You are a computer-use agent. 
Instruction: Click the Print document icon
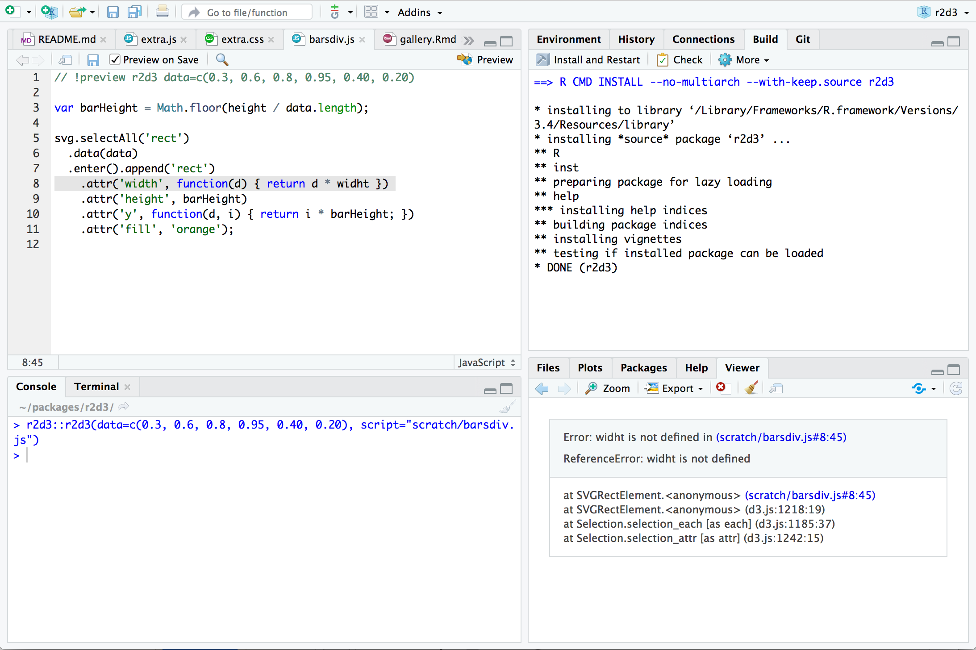(162, 12)
